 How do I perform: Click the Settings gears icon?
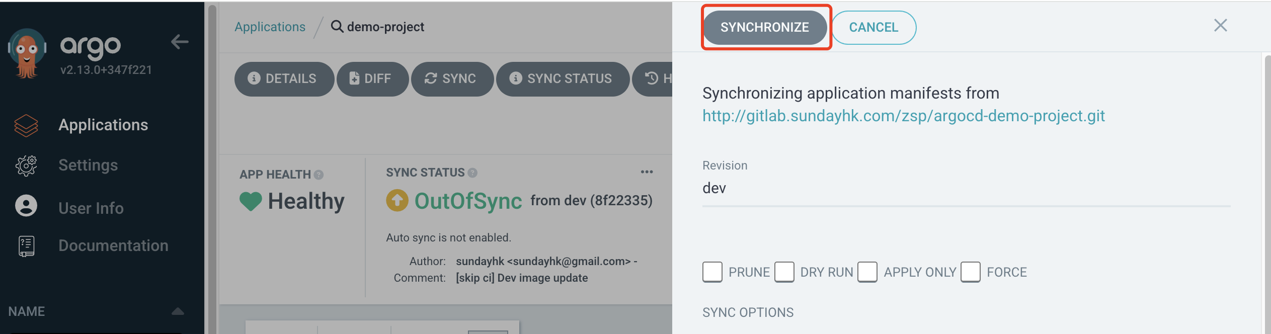pos(26,165)
